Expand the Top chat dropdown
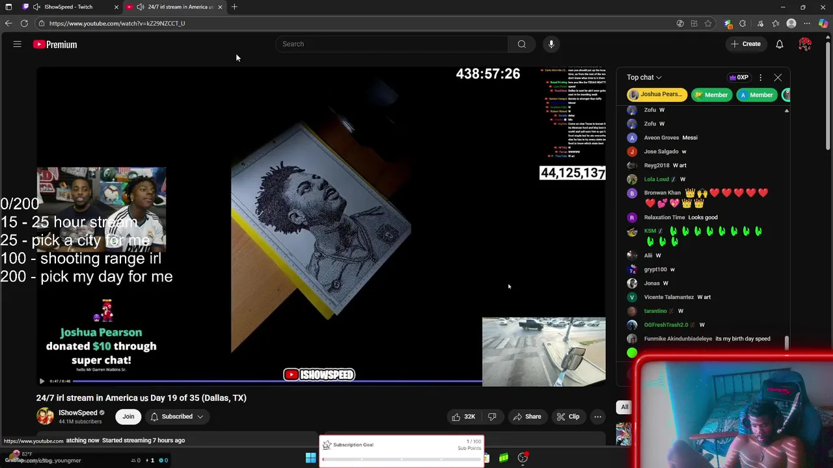 (x=644, y=77)
